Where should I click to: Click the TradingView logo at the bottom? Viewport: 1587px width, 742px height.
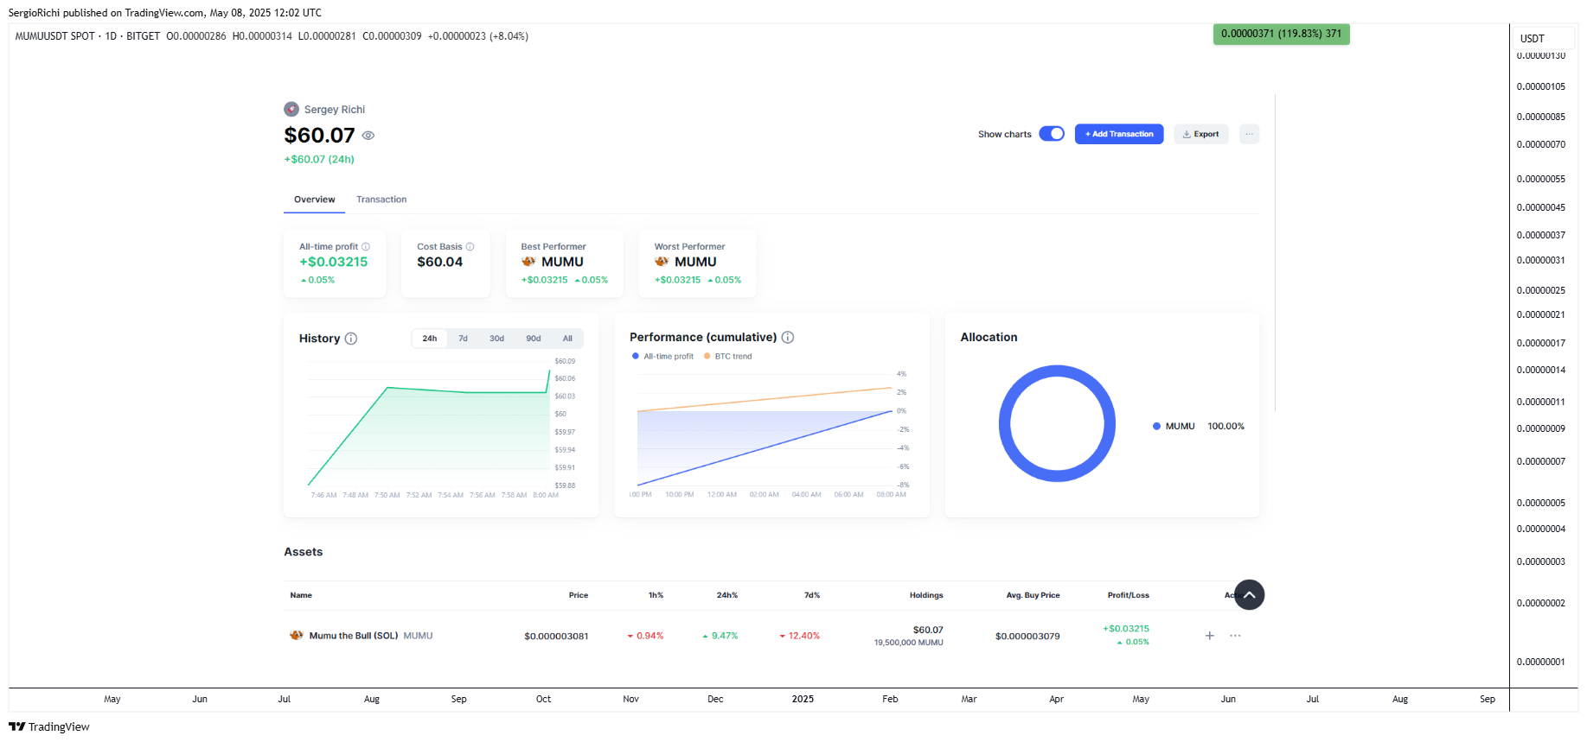(x=49, y=726)
